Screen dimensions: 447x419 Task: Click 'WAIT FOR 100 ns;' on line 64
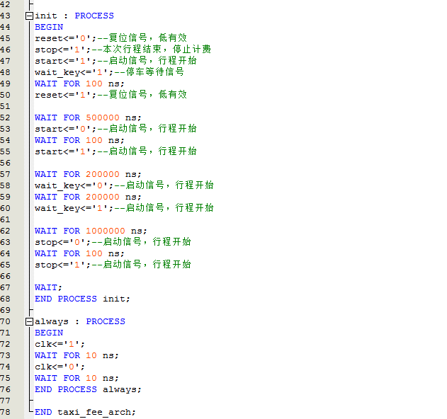(x=79, y=254)
